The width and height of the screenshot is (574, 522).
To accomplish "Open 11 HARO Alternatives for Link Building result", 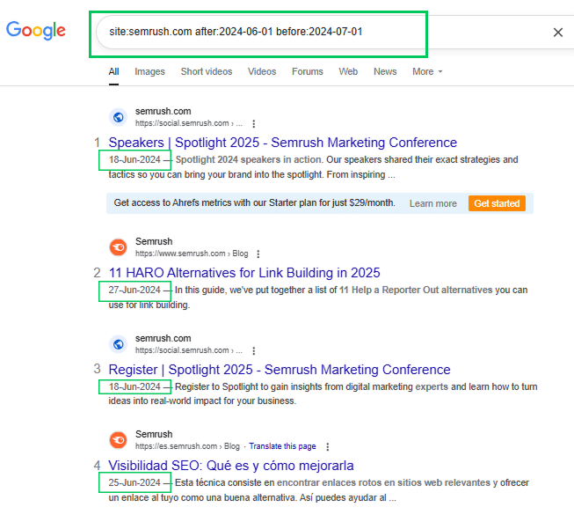I will point(244,273).
